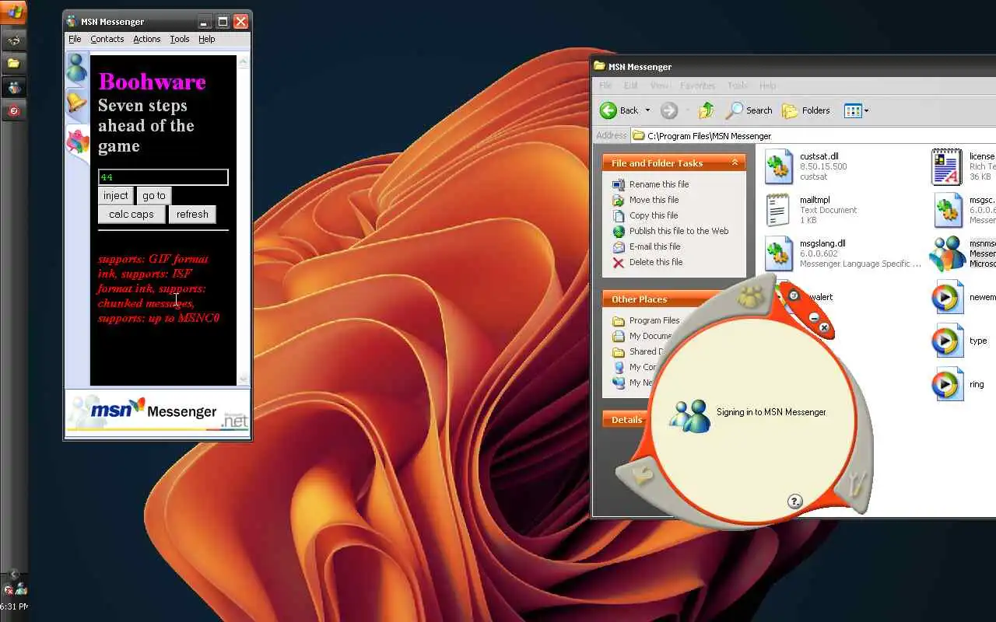Go up one folder level in Explorer
The image size is (996, 622).
coord(707,110)
